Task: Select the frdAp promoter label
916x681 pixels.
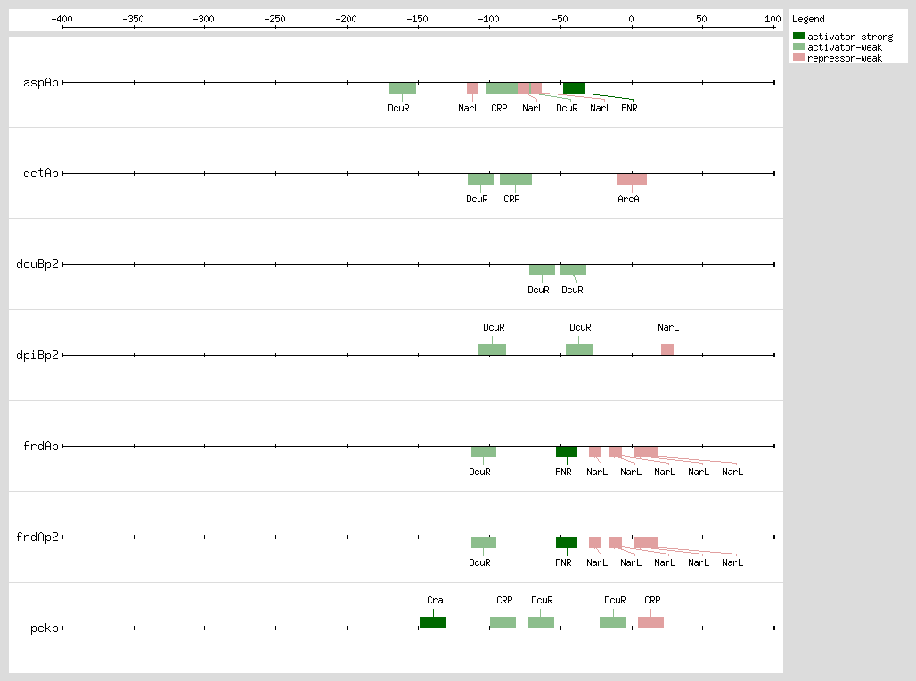Action: pyautogui.click(x=41, y=446)
